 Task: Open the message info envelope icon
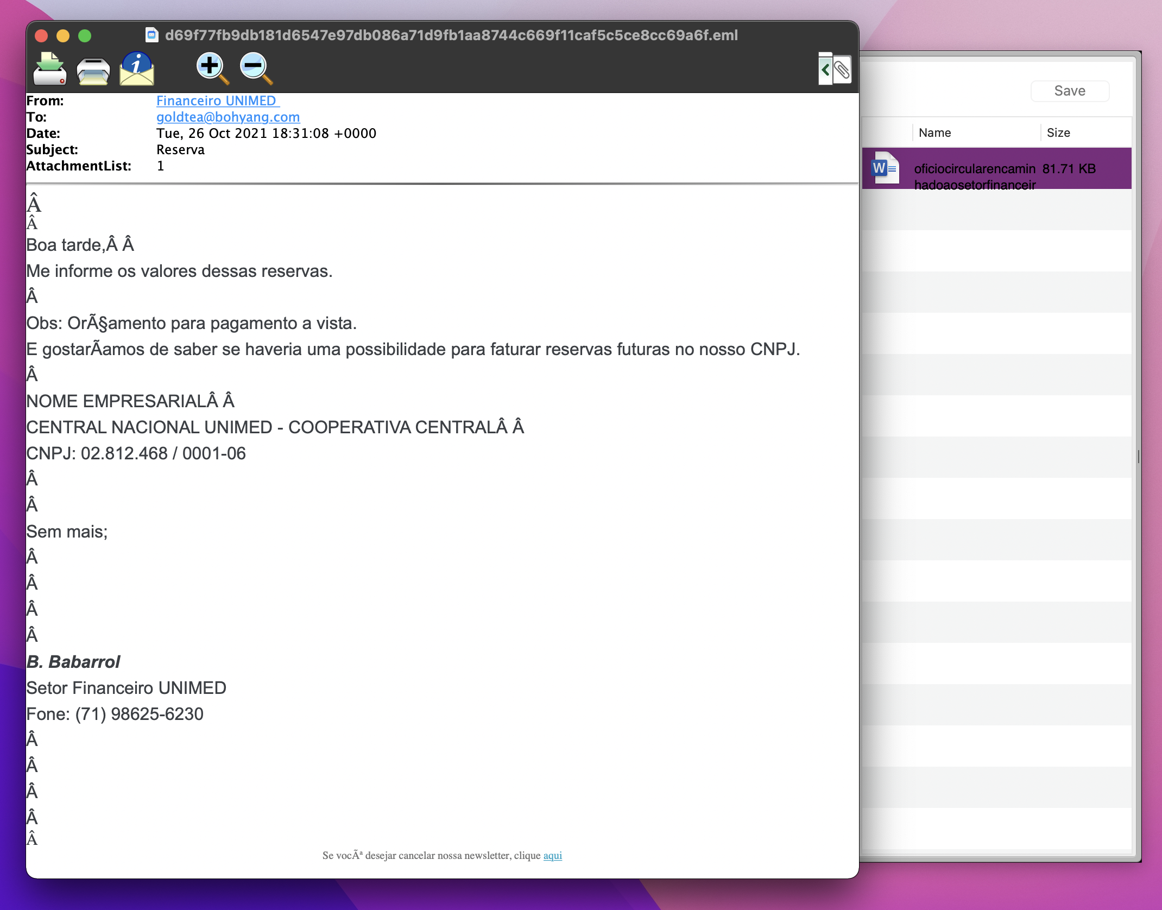137,69
